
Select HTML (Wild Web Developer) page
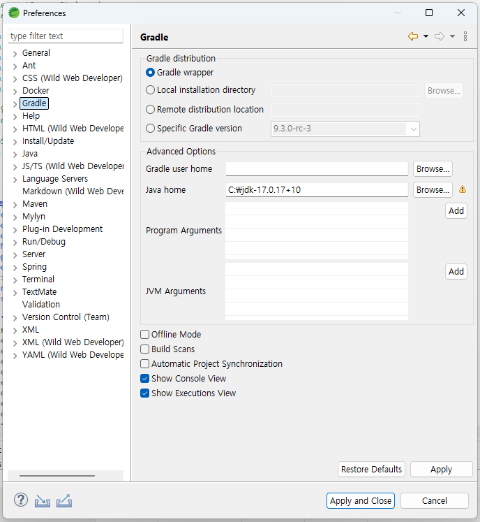[x=73, y=129]
